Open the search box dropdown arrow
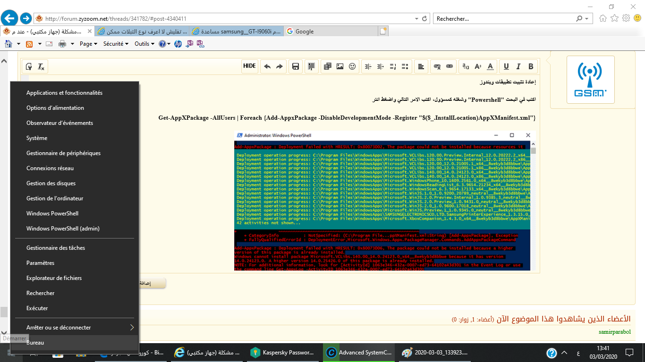645x362 pixels. click(588, 19)
